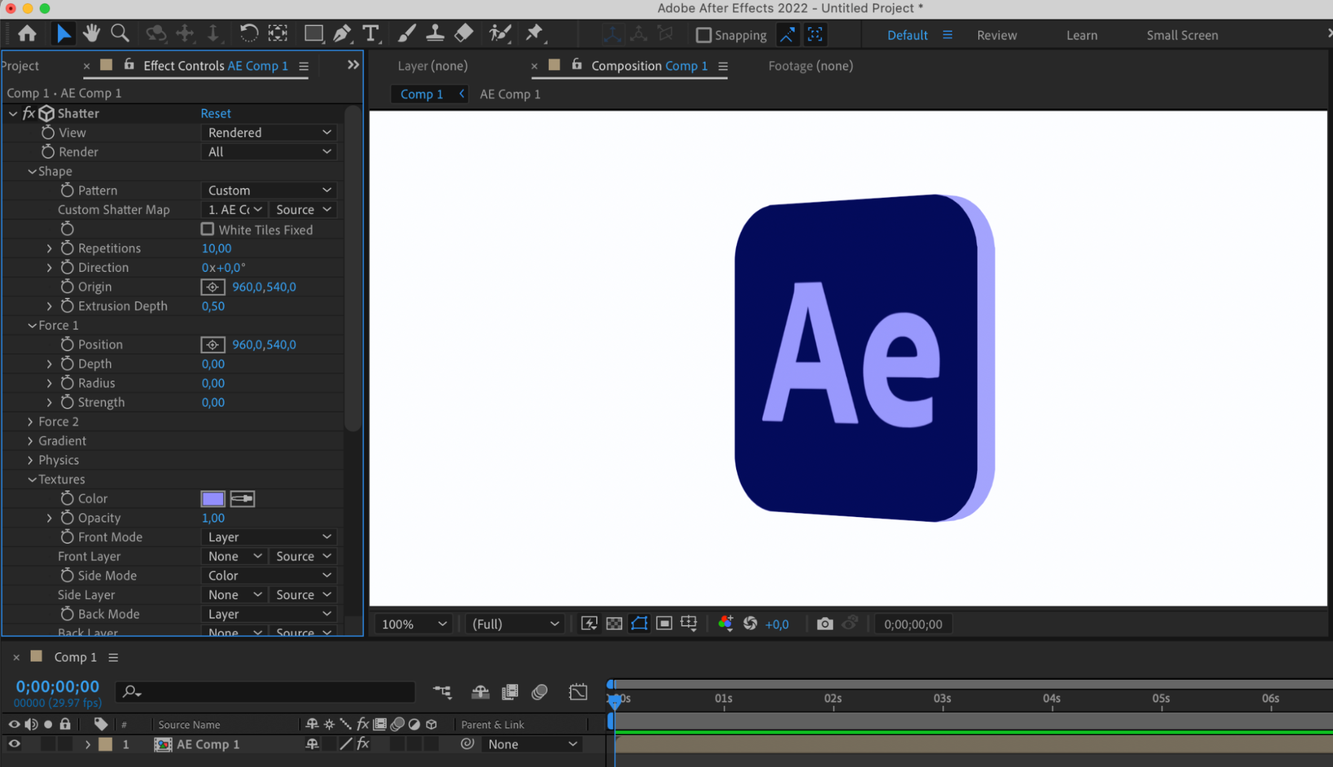Screen dimensions: 1333x767
Task: Toggle the transparency grid in viewer
Action: pos(614,624)
